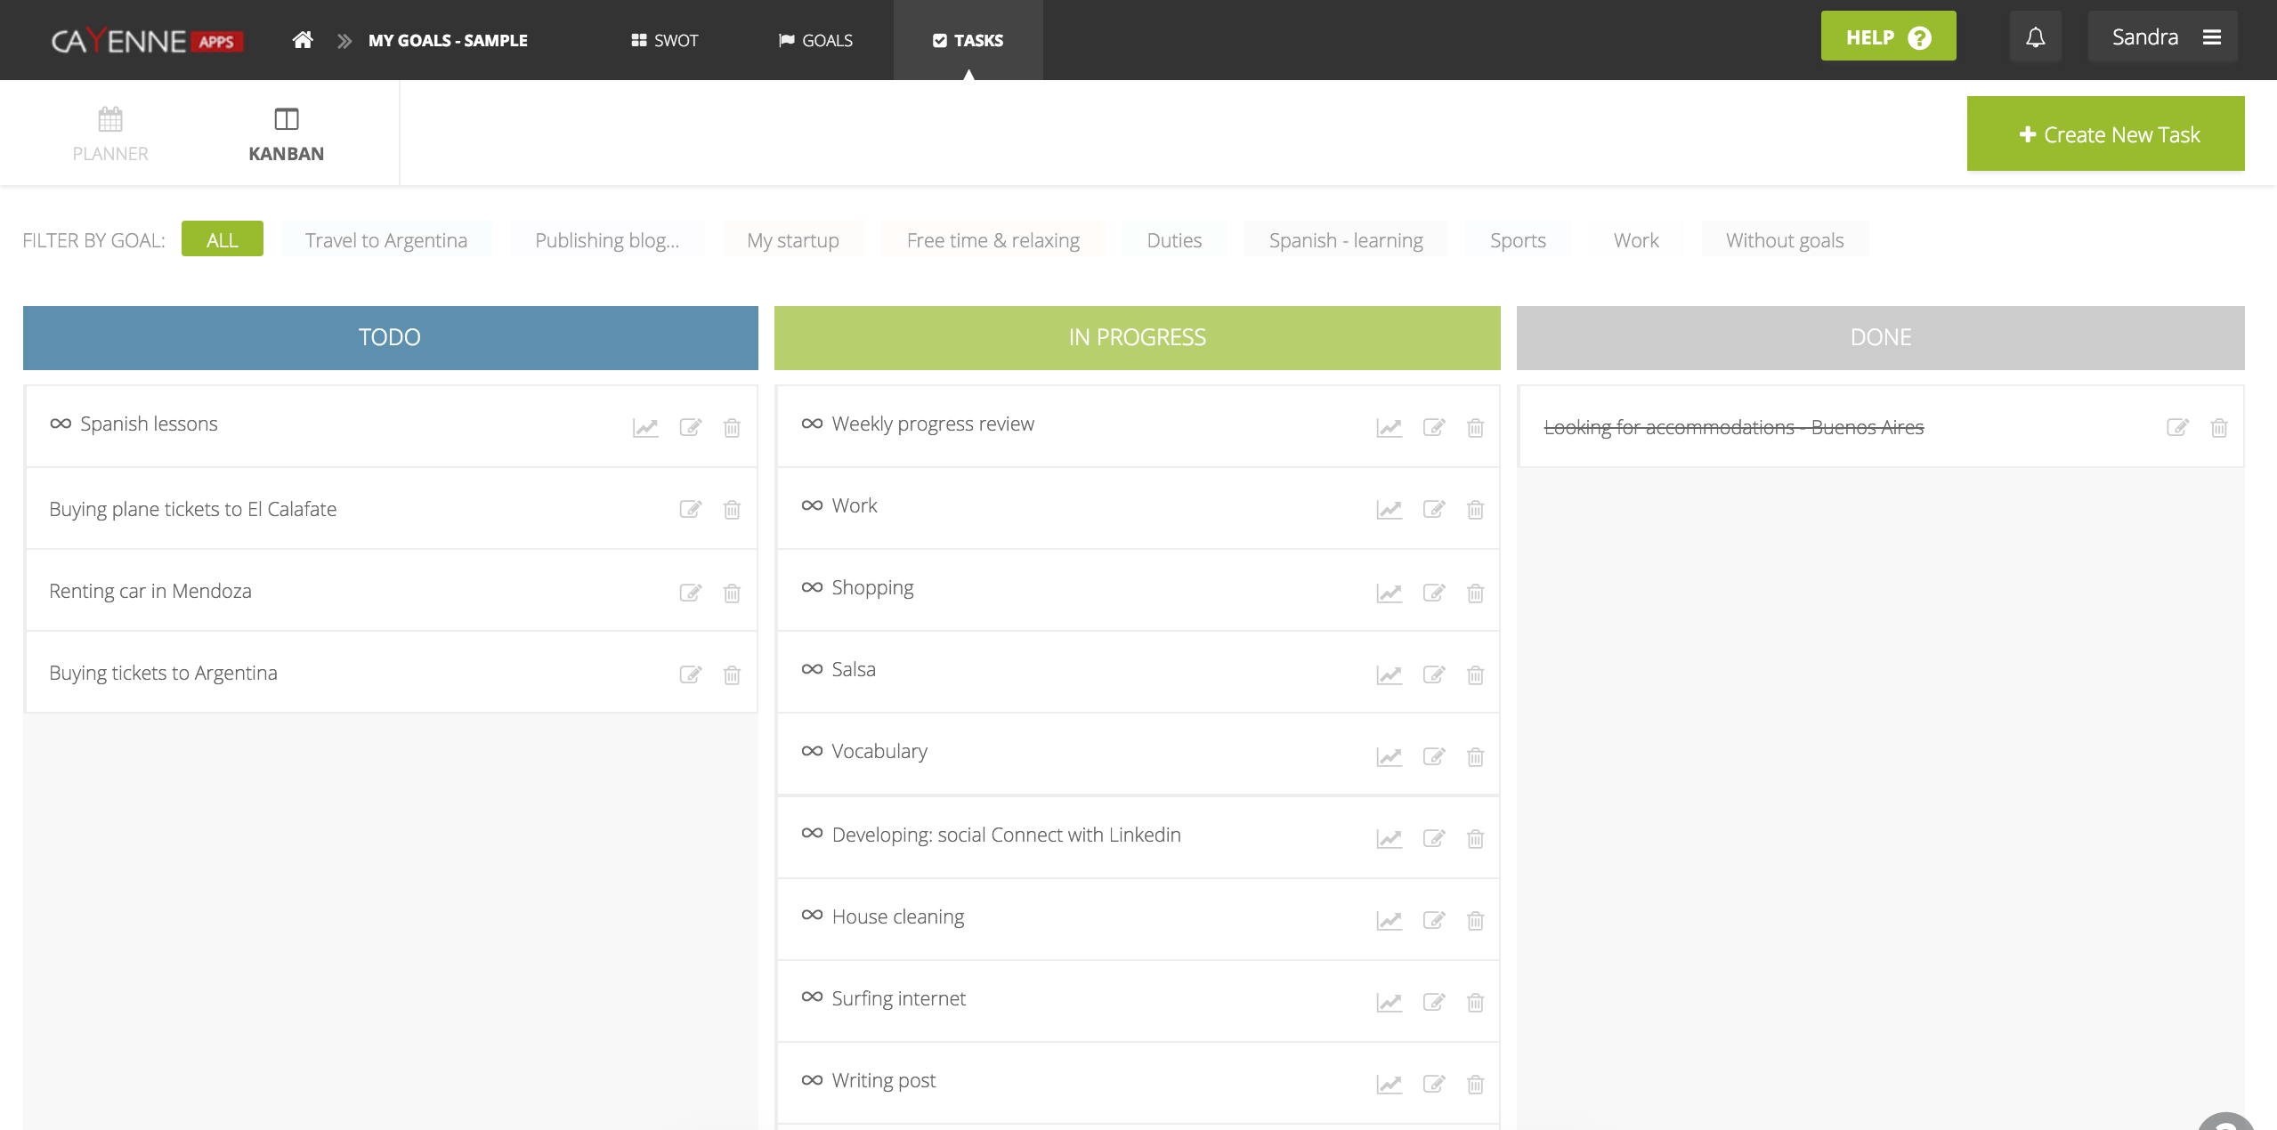The width and height of the screenshot is (2277, 1130).
Task: Delete the Salsa task
Action: (x=1475, y=675)
